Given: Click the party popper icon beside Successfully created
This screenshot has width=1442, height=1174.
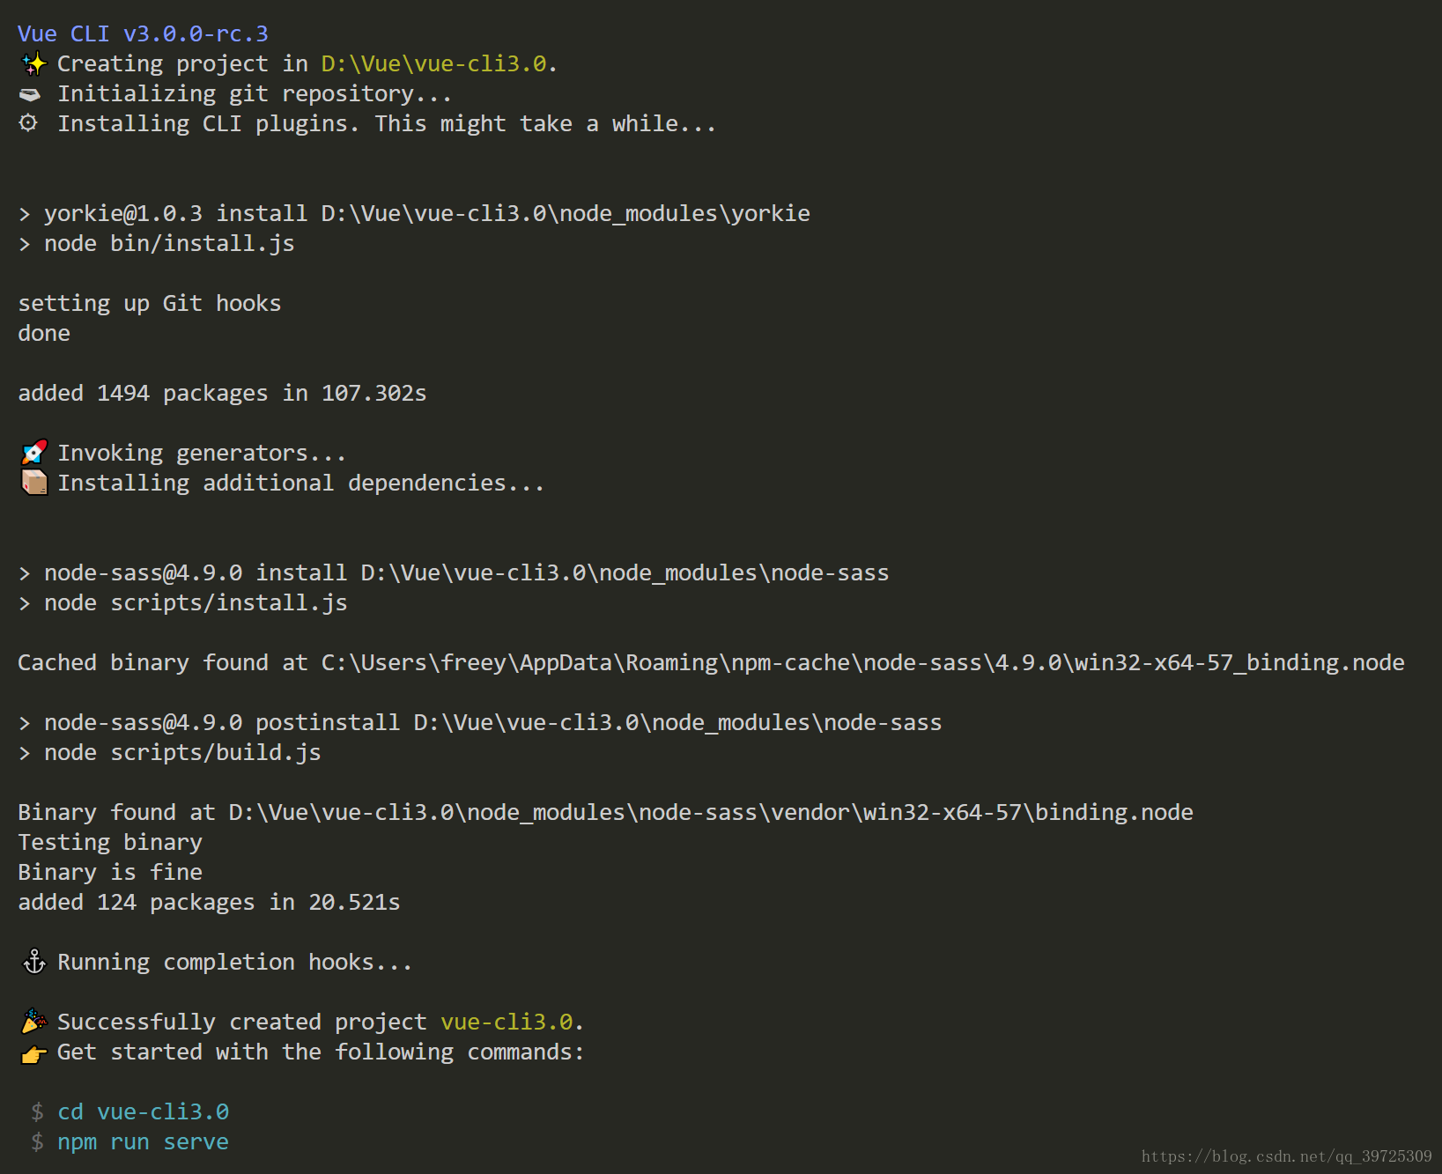Looking at the screenshot, I should [x=34, y=1022].
